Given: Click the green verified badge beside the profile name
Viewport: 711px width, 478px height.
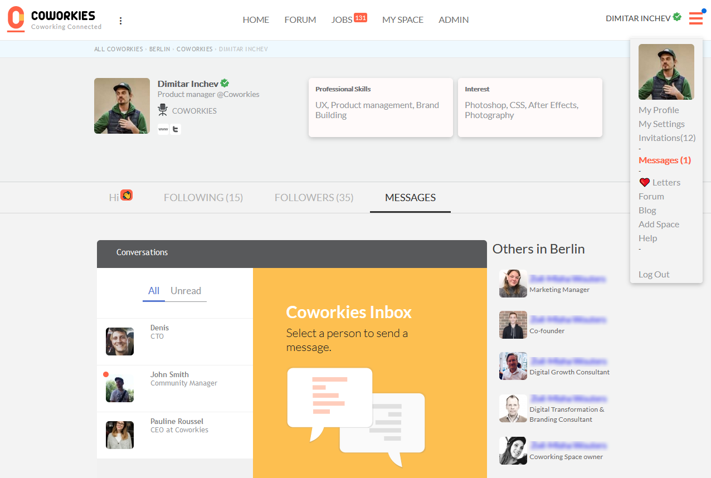Looking at the screenshot, I should point(225,83).
